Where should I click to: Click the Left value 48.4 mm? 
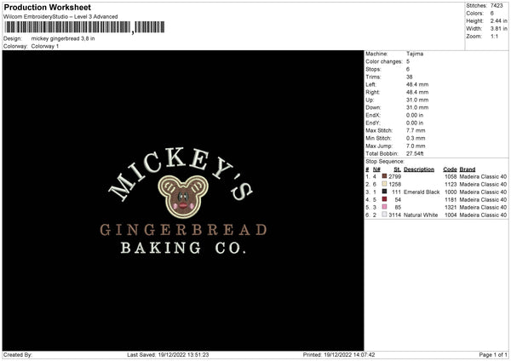click(417, 84)
